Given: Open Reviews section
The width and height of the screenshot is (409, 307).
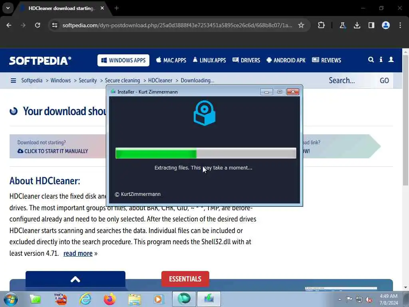Looking at the screenshot, I should click(x=327, y=60).
